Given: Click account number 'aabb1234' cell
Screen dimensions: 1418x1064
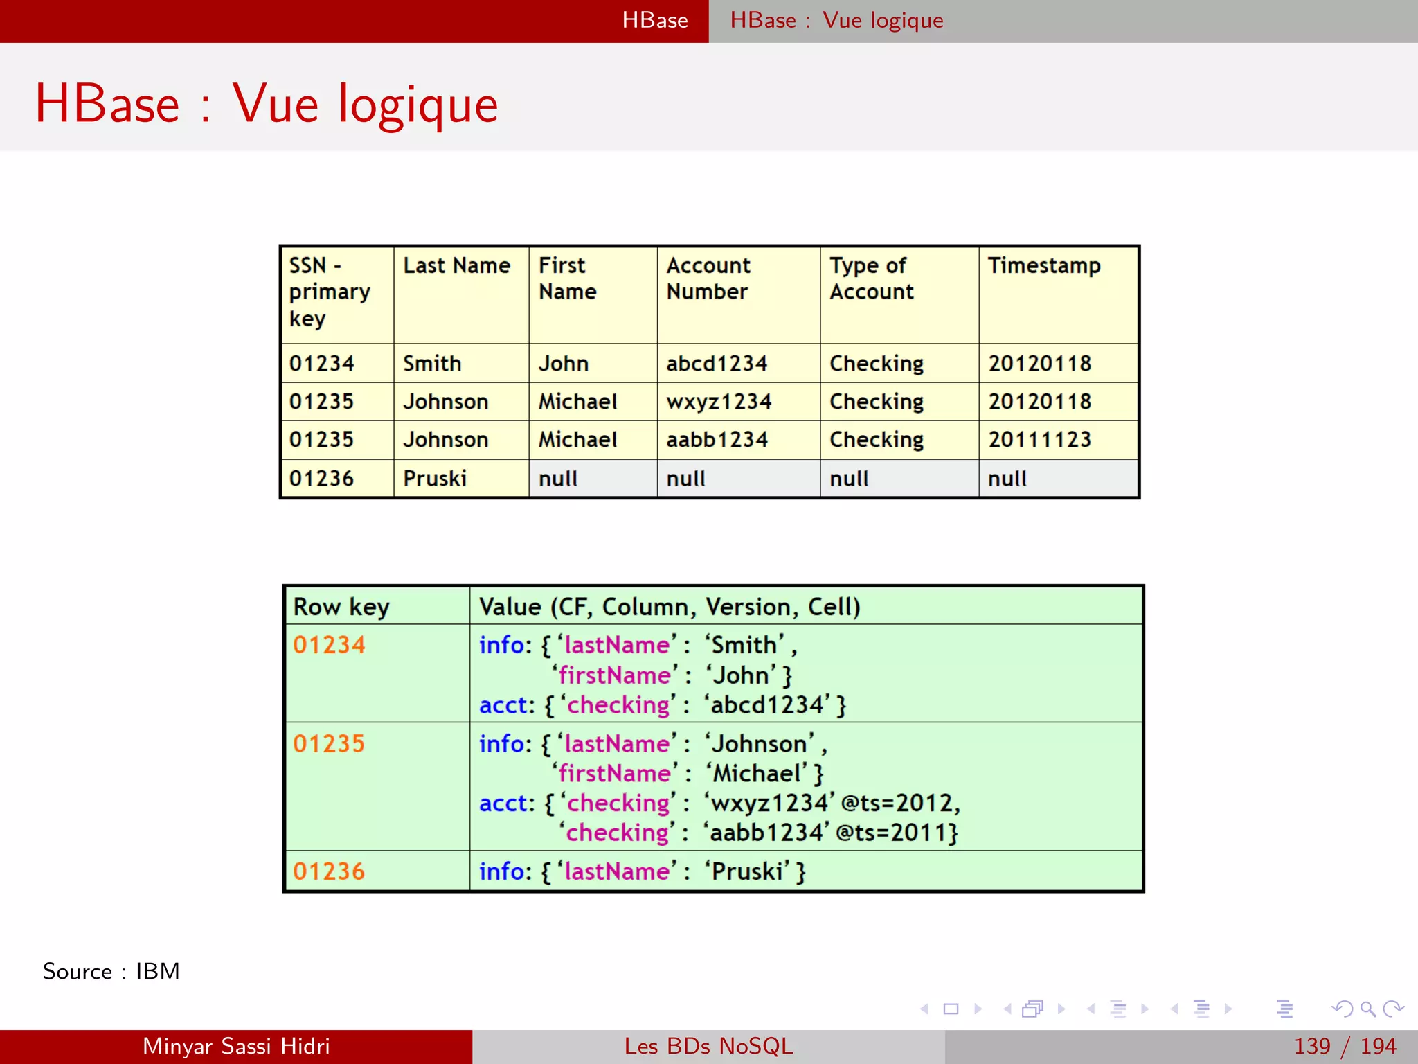Looking at the screenshot, I should (739, 439).
